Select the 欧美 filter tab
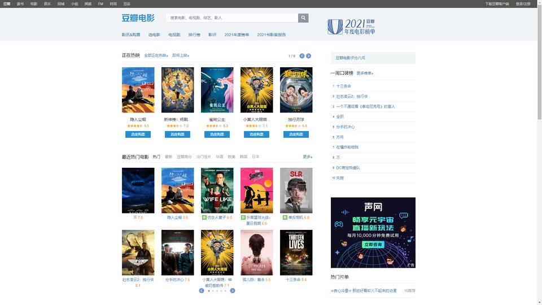Image resolution: width=542 pixels, height=305 pixels. (x=231, y=157)
